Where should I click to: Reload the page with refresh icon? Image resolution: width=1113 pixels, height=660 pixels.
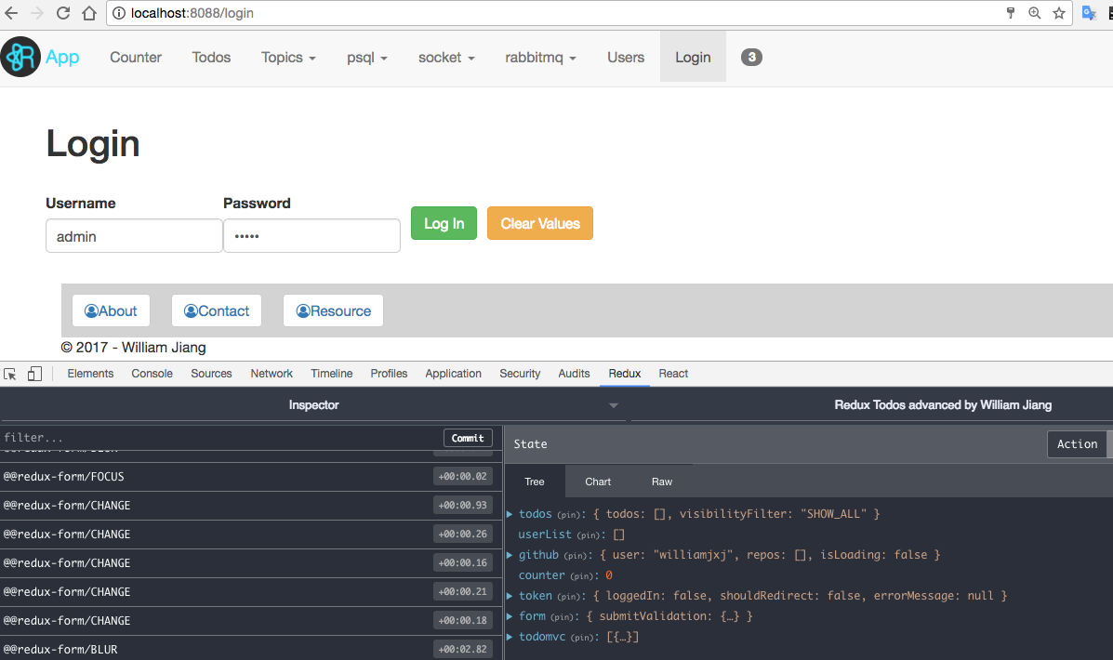63,13
